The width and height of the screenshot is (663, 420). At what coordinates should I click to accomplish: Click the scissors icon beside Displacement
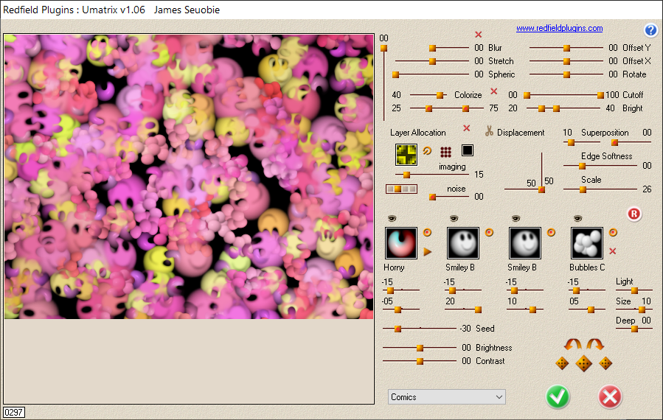[488, 132]
